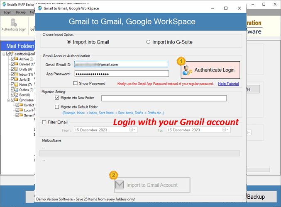Click the Authenticate Login icon in main window toolbar
This screenshot has width=281, height=207.
(x=14, y=22)
